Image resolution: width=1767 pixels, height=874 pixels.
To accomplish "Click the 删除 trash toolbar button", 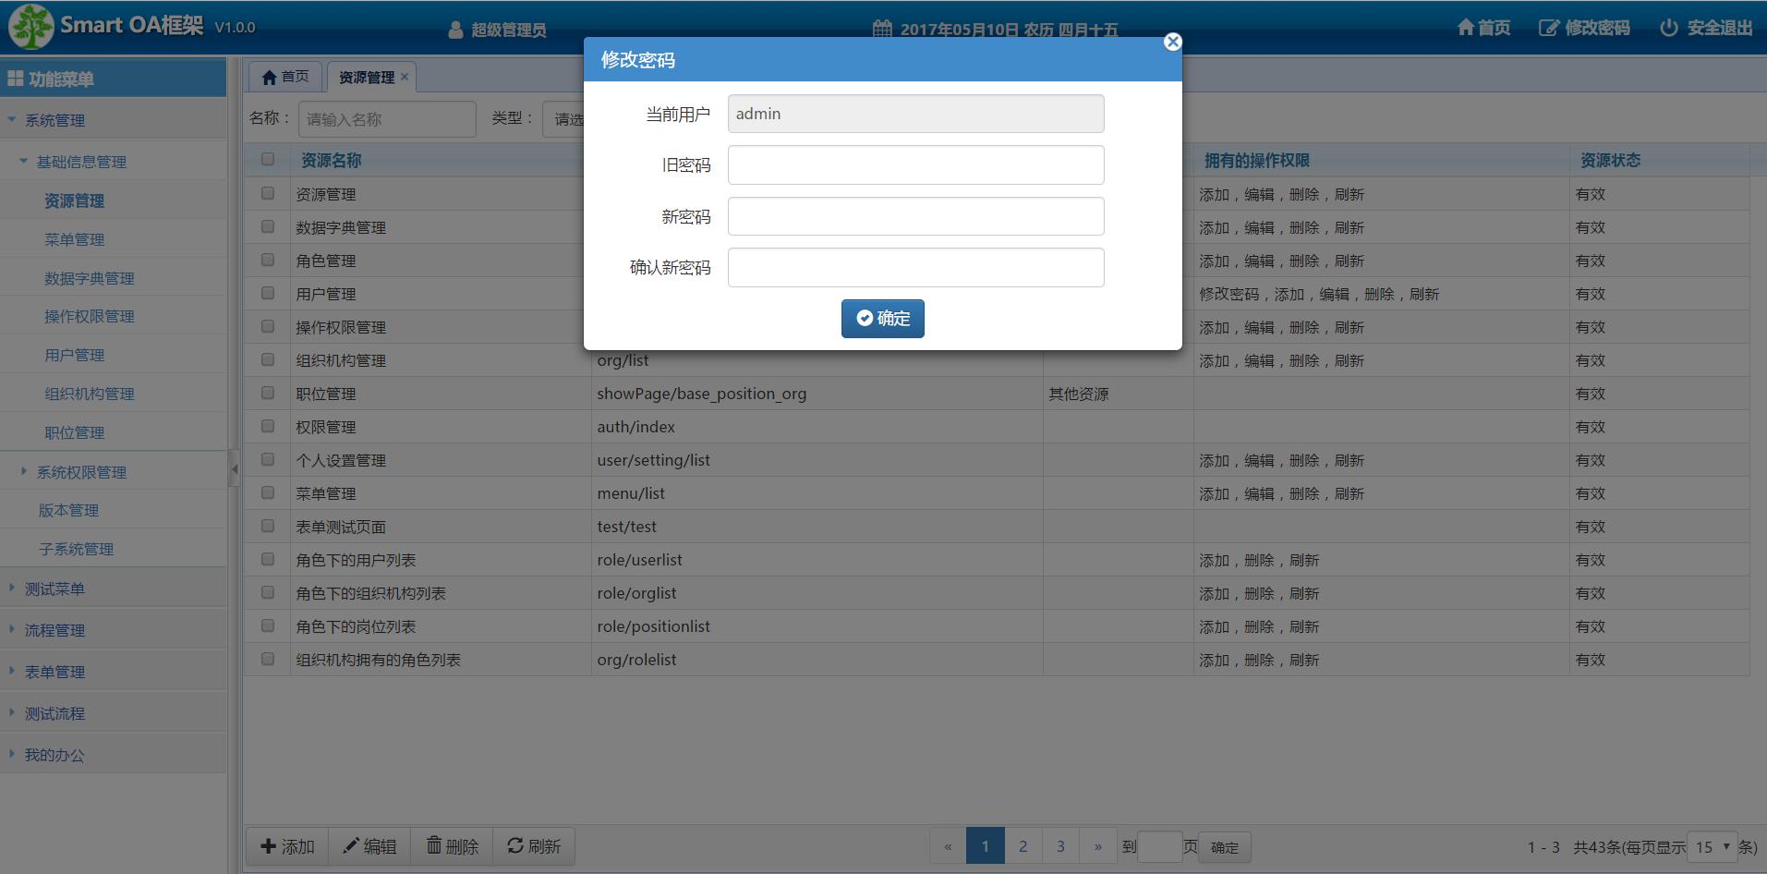I will 452,846.
